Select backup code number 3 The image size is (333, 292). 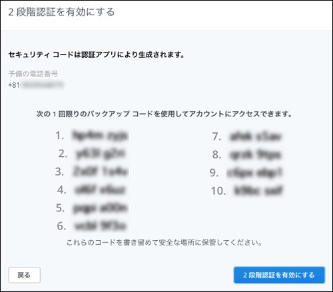click(x=101, y=172)
